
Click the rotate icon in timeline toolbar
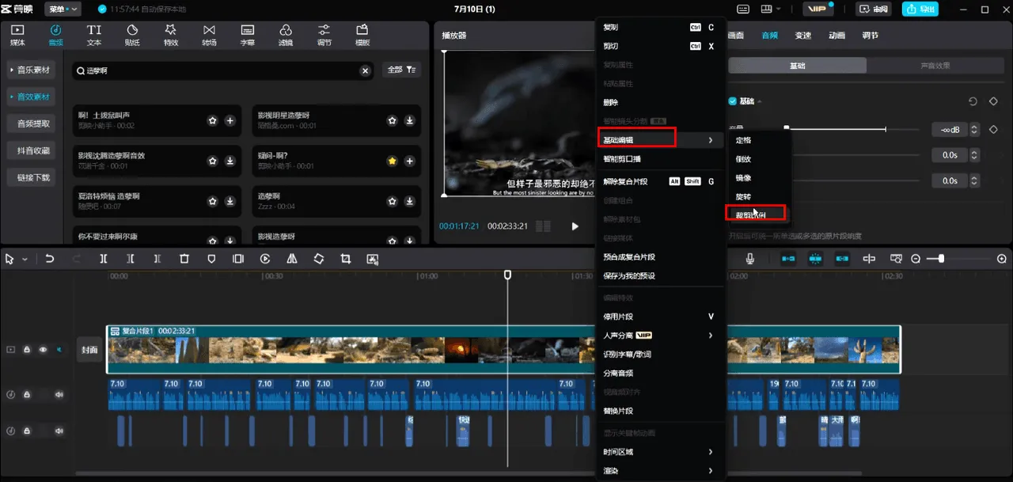[x=319, y=259]
